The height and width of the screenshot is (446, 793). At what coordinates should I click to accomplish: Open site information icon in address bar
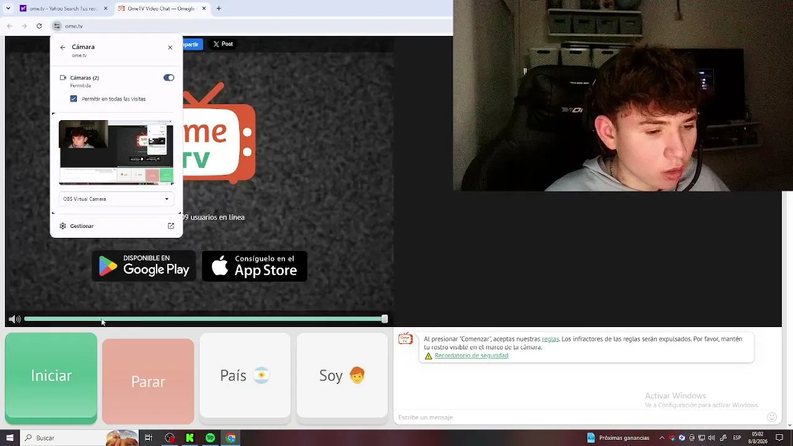[x=57, y=26]
